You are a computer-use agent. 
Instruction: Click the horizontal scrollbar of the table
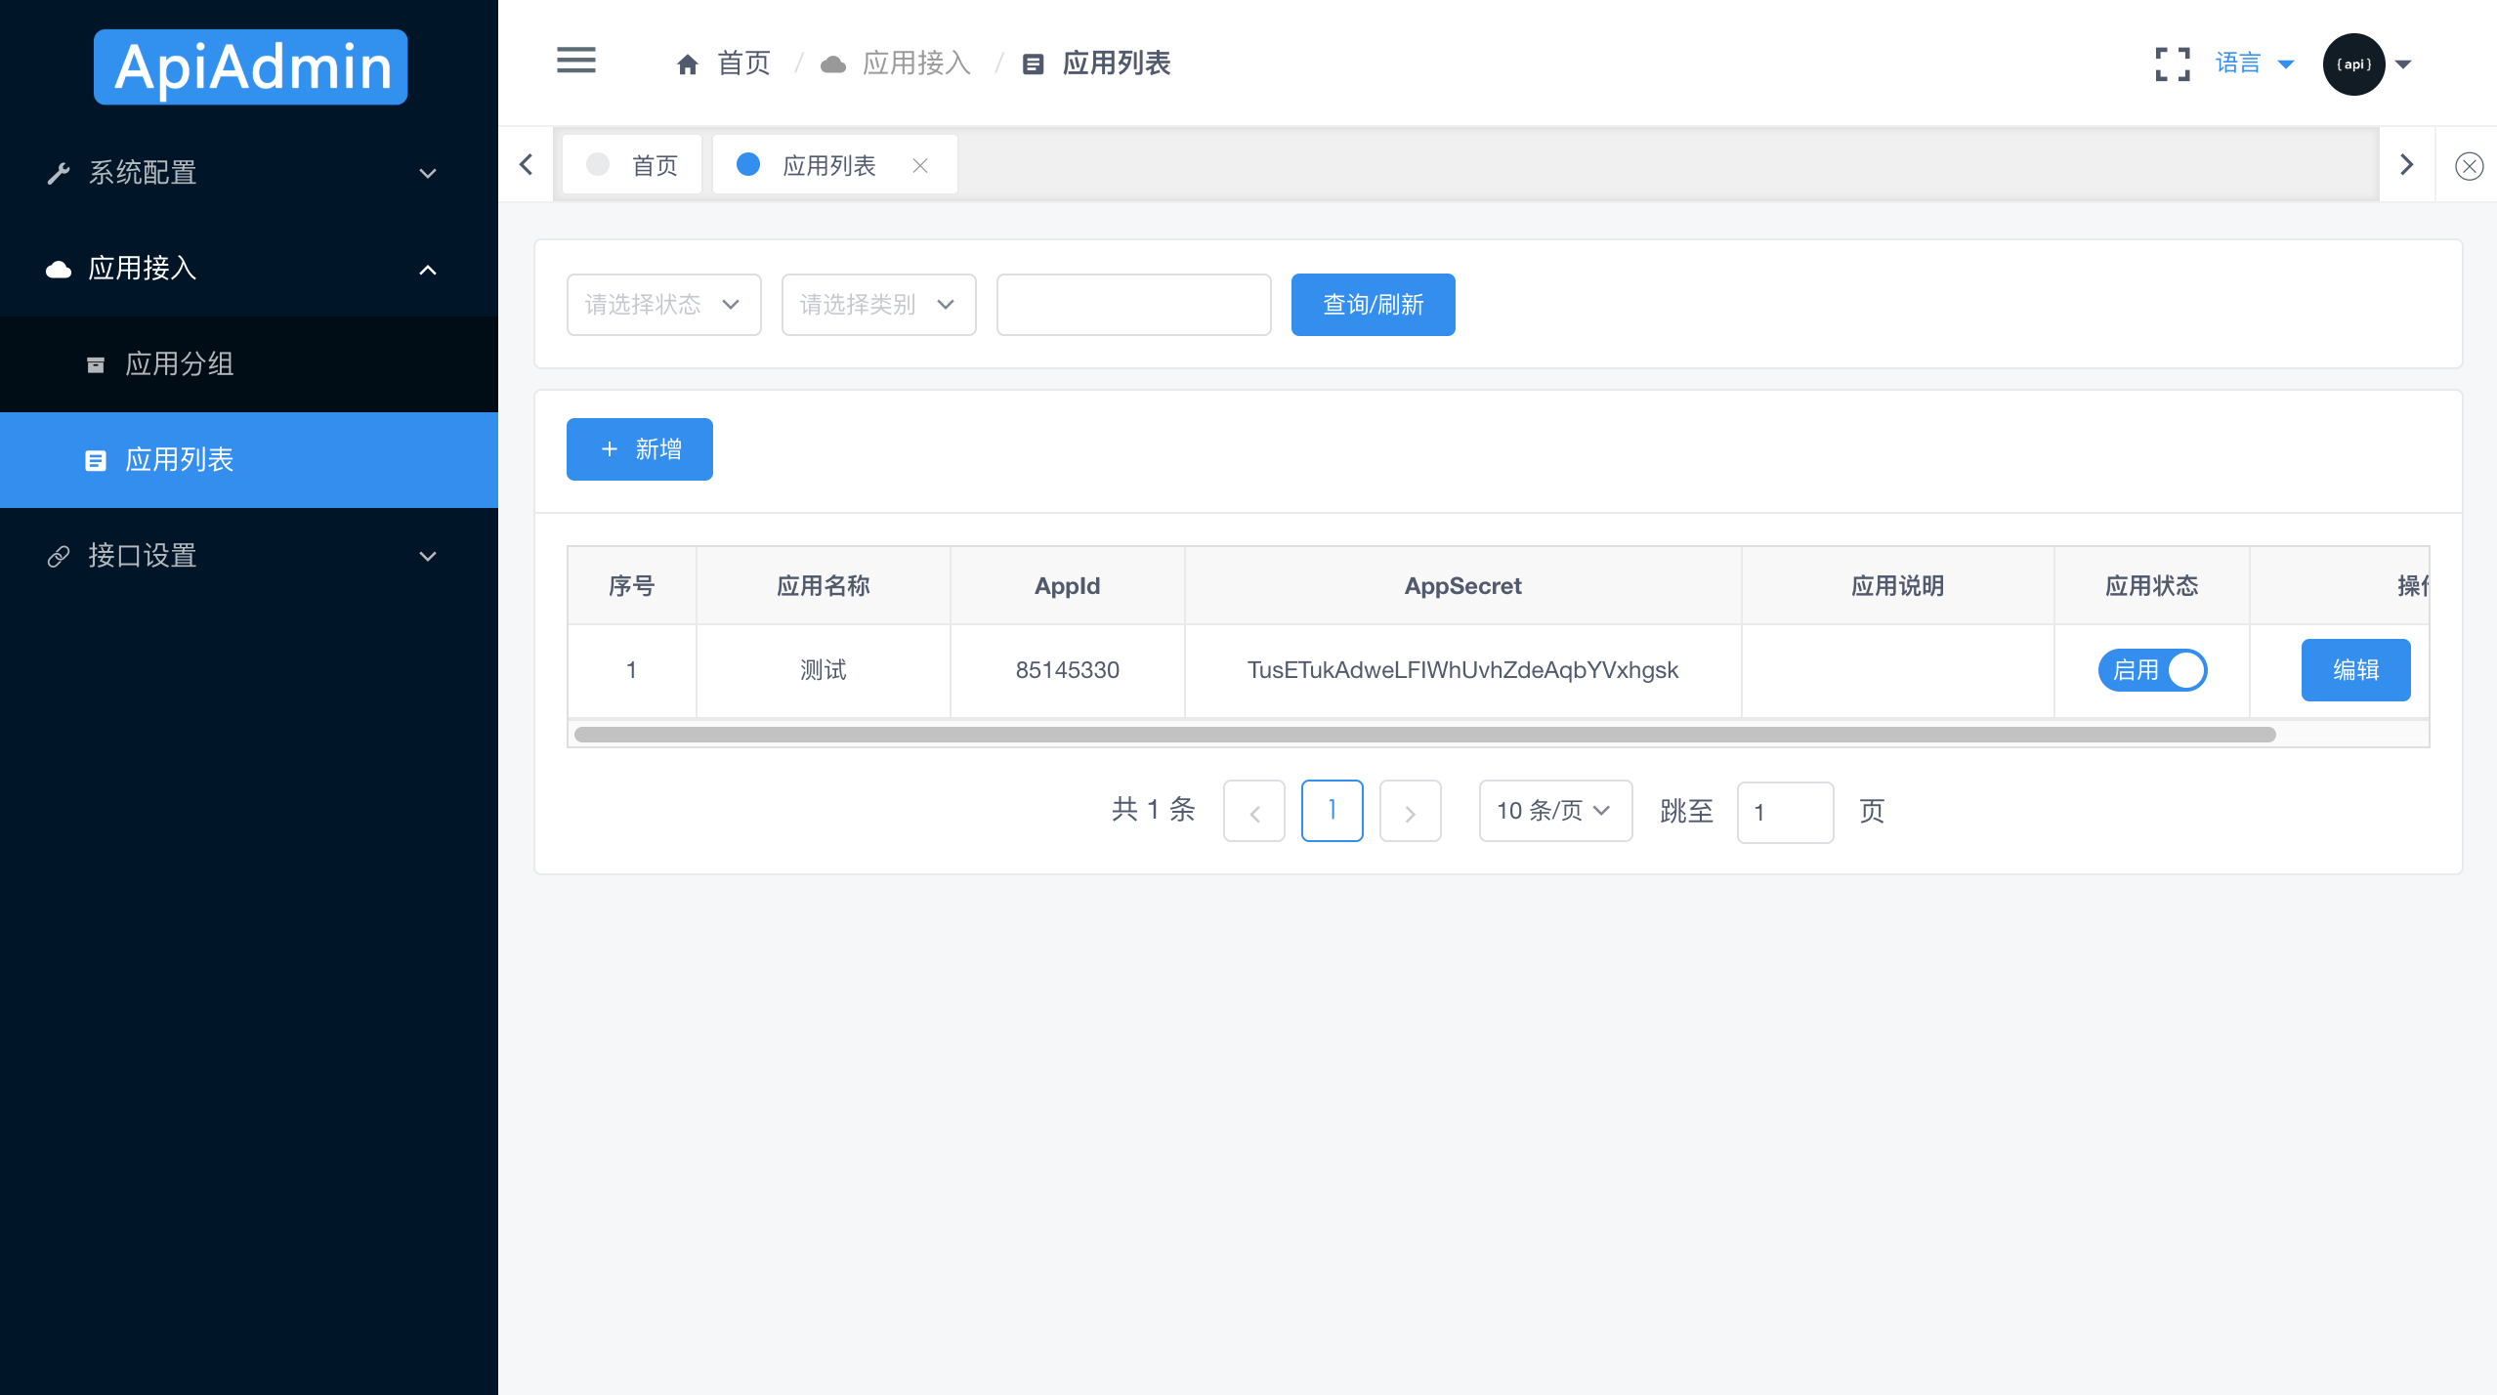pyautogui.click(x=1424, y=735)
